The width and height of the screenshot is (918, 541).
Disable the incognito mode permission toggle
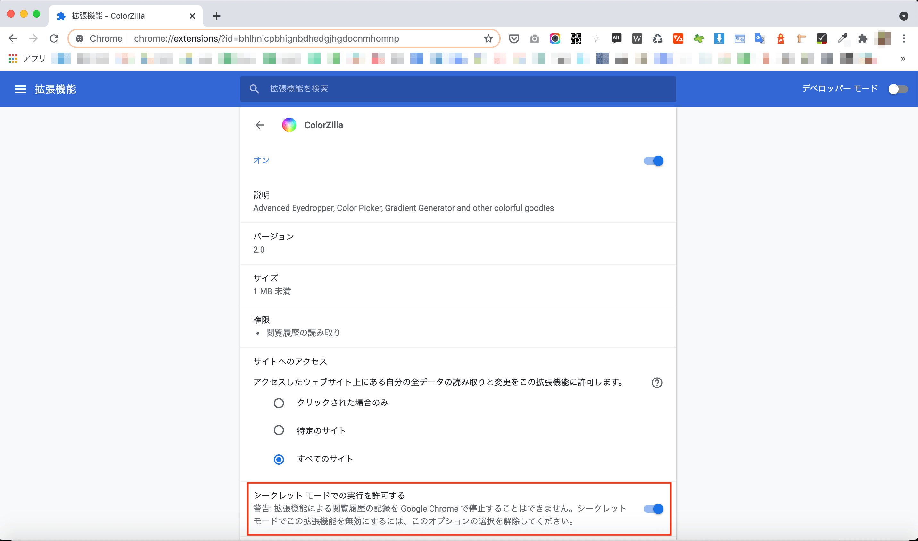(653, 509)
